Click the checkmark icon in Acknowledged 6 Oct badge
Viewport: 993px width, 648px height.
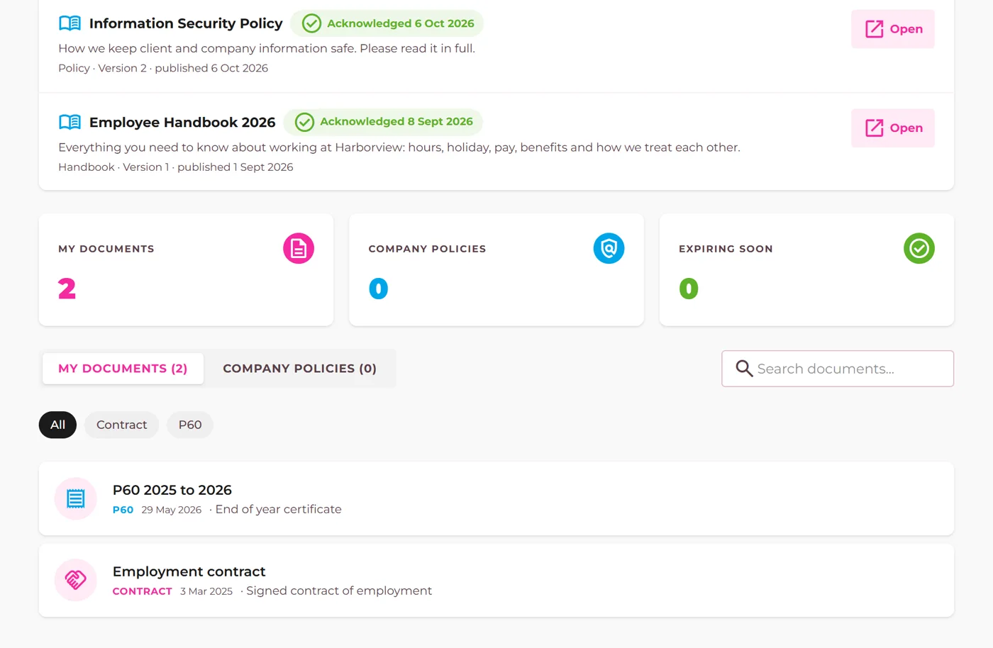(x=311, y=23)
